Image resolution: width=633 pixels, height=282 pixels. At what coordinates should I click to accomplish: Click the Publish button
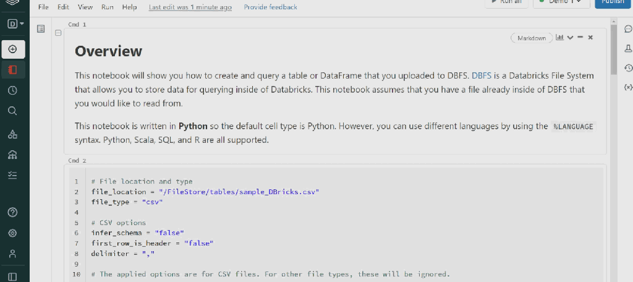coord(613,2)
